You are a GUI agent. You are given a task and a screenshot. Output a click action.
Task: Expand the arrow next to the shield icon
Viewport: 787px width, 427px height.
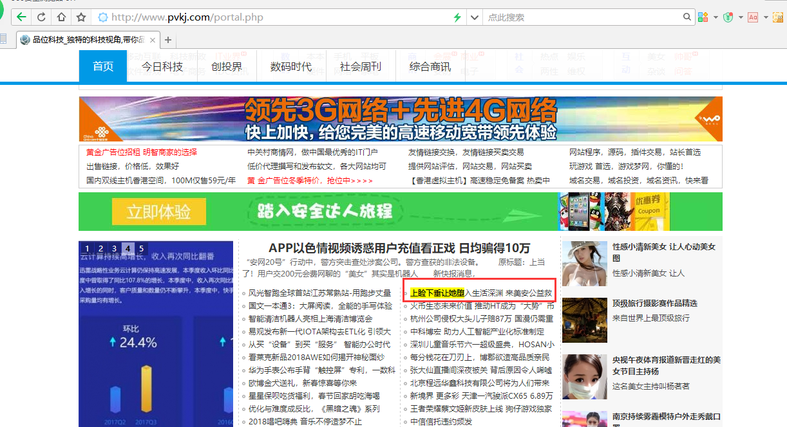pyautogui.click(x=740, y=17)
